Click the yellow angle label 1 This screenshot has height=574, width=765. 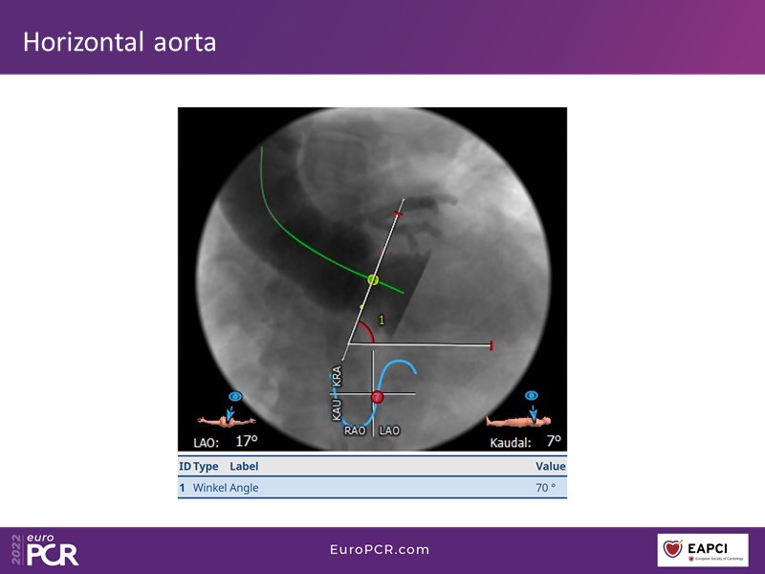click(381, 320)
